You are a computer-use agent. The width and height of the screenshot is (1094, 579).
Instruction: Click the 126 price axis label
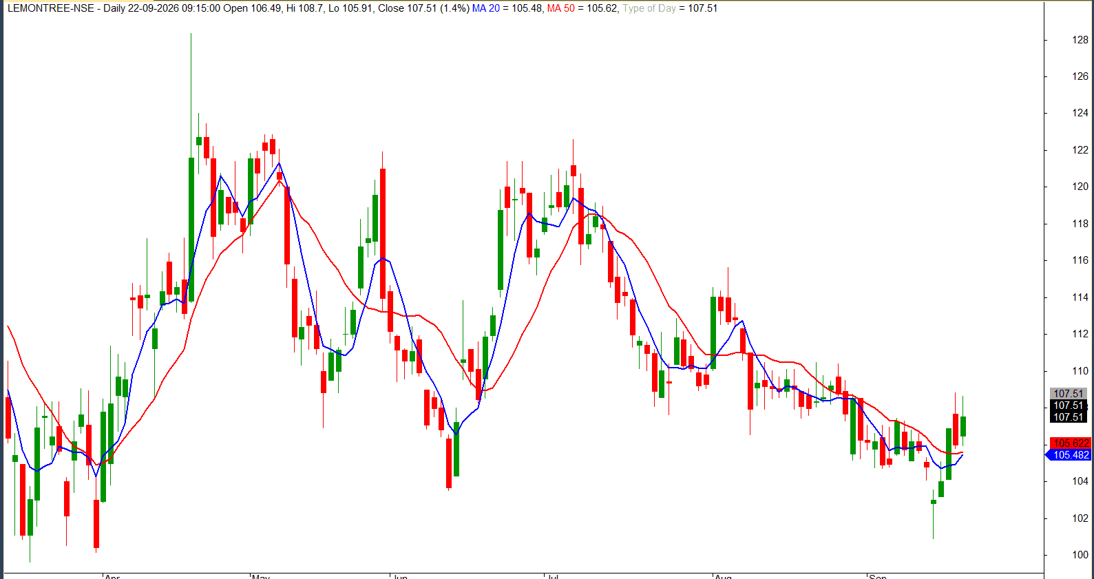pos(1080,76)
